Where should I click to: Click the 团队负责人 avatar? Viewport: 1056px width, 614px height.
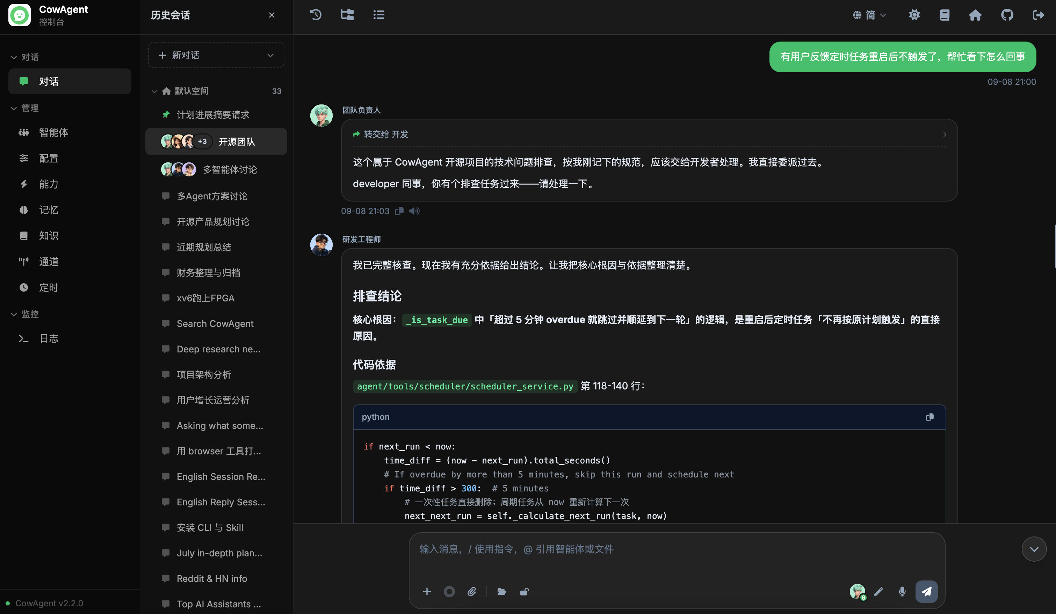pos(321,116)
